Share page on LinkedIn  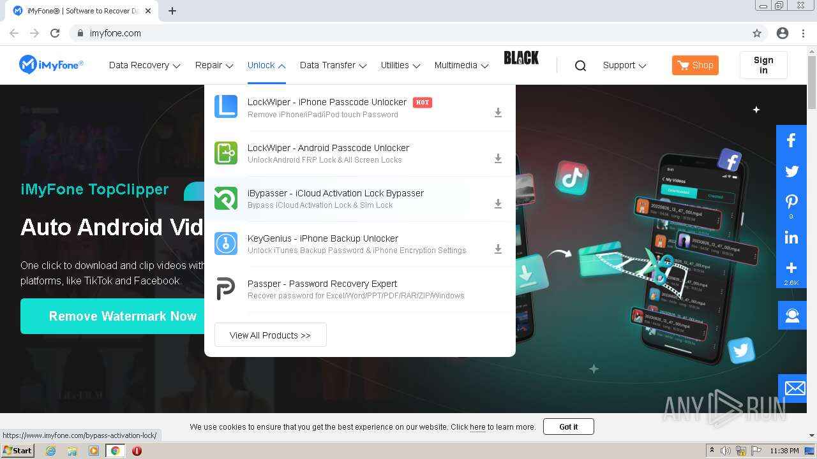click(791, 238)
